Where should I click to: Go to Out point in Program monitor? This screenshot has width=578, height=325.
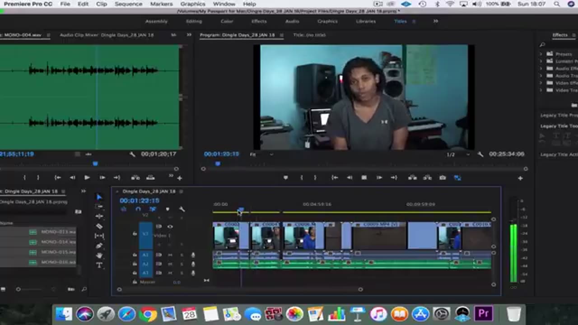394,178
